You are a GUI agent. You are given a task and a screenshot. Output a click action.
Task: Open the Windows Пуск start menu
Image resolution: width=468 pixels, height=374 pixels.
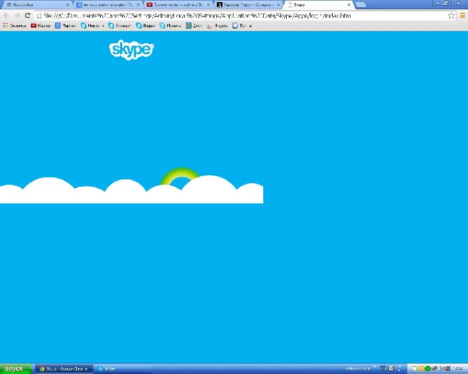click(x=16, y=369)
